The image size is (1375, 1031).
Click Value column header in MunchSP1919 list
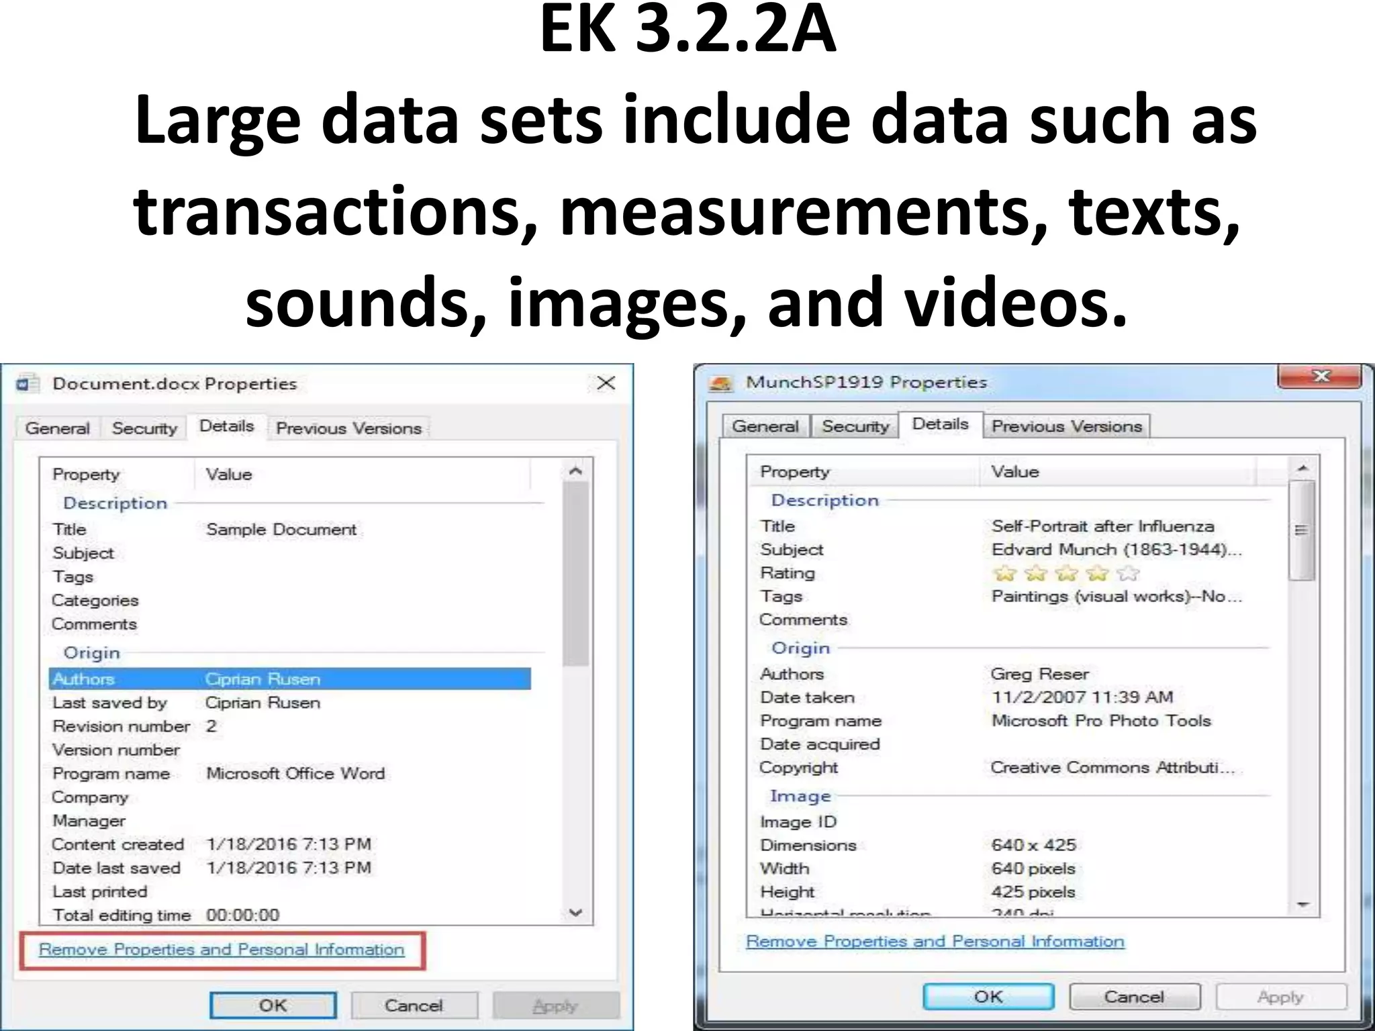tap(1117, 472)
